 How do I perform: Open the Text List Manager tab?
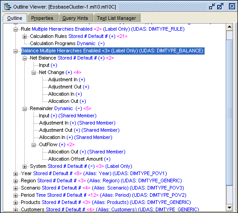(117, 18)
